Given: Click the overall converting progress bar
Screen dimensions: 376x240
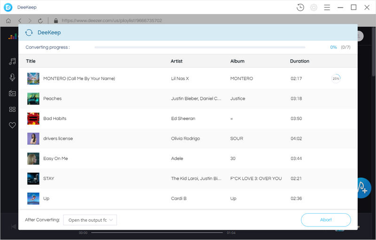Looking at the screenshot, I should (200, 47).
